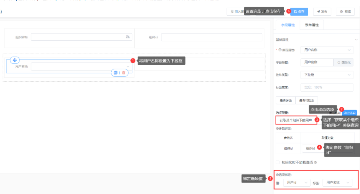This screenshot has width=360, height=194.
Task: Switch to 字段属性 tab
Action: (288, 25)
